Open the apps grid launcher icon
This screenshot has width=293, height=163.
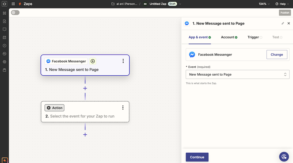(x=13, y=4)
